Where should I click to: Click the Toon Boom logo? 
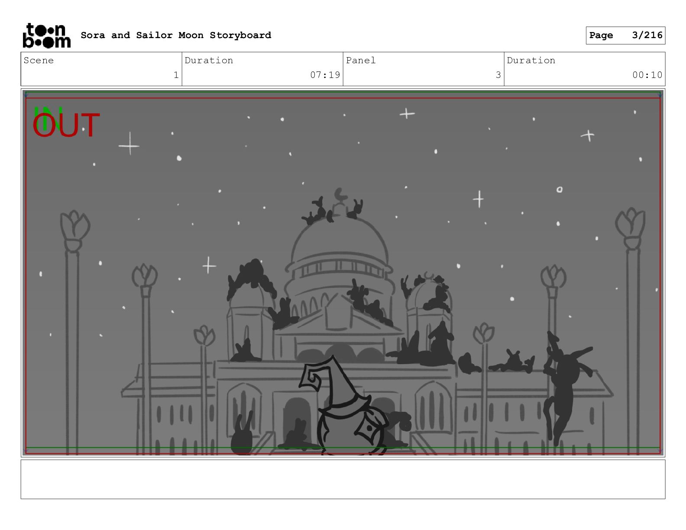46,35
